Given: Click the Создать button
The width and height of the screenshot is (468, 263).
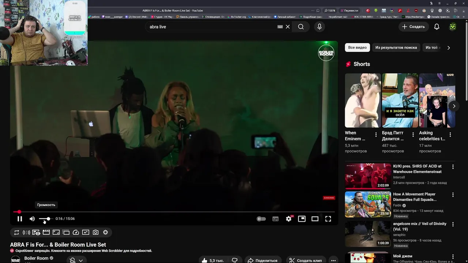Looking at the screenshot, I should coord(414,27).
